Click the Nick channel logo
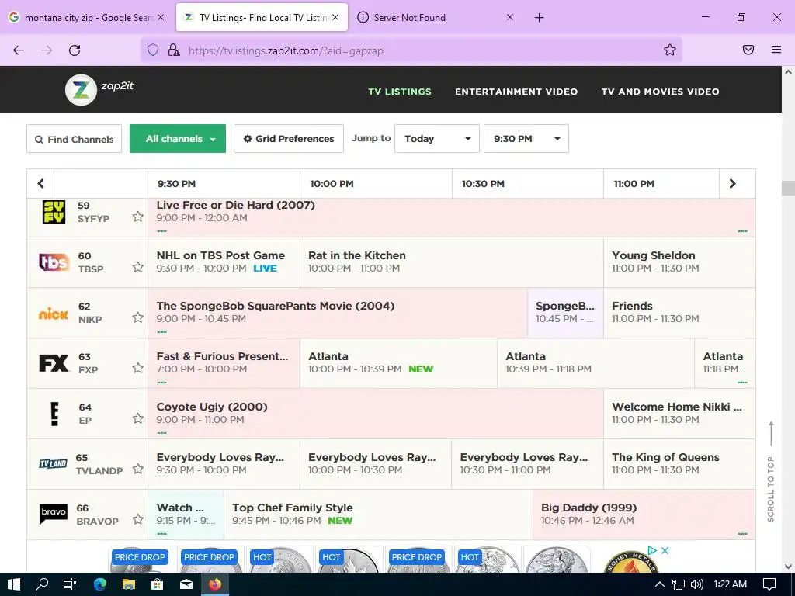795x596 pixels. click(x=54, y=314)
